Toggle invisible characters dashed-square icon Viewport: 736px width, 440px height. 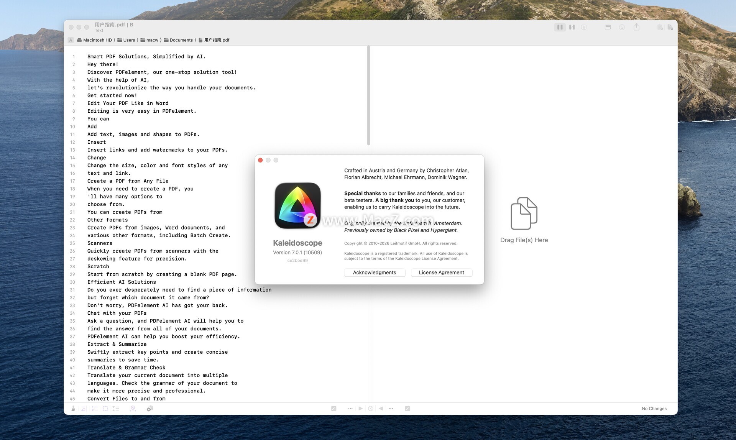click(x=105, y=409)
